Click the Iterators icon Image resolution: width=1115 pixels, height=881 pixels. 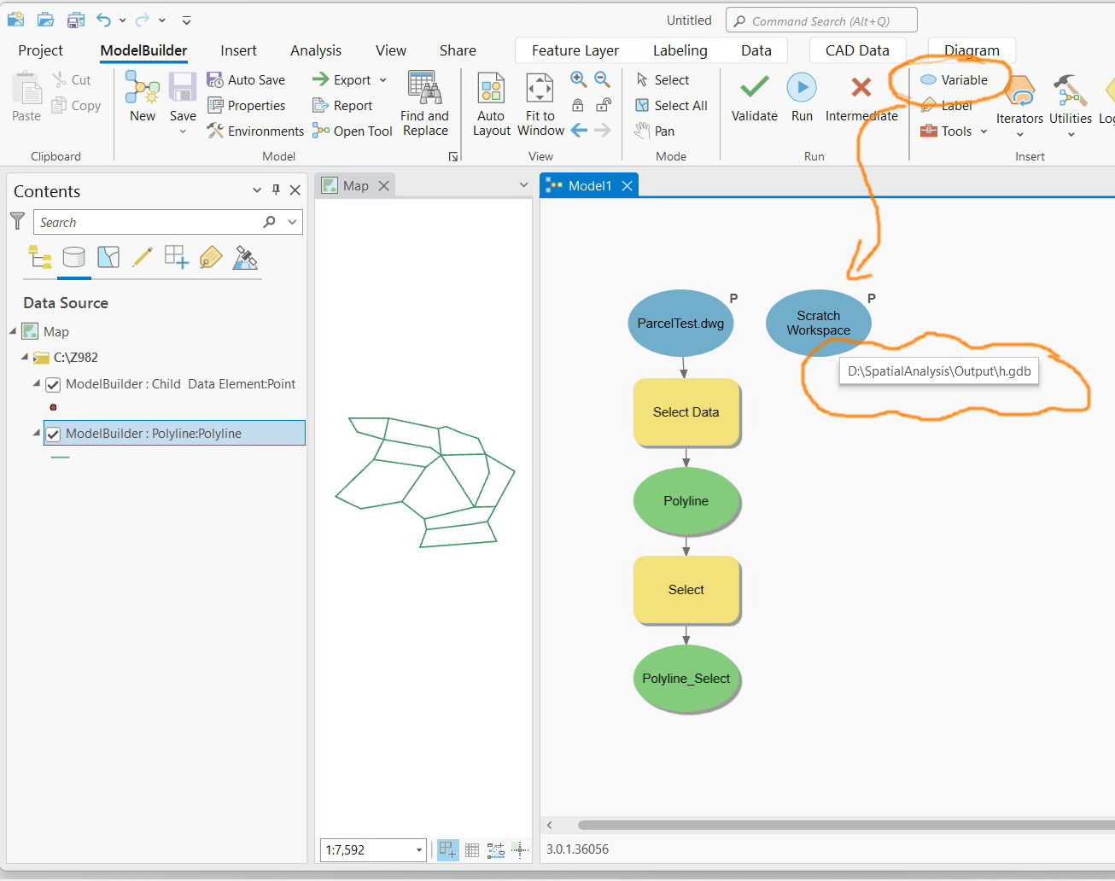(1019, 90)
